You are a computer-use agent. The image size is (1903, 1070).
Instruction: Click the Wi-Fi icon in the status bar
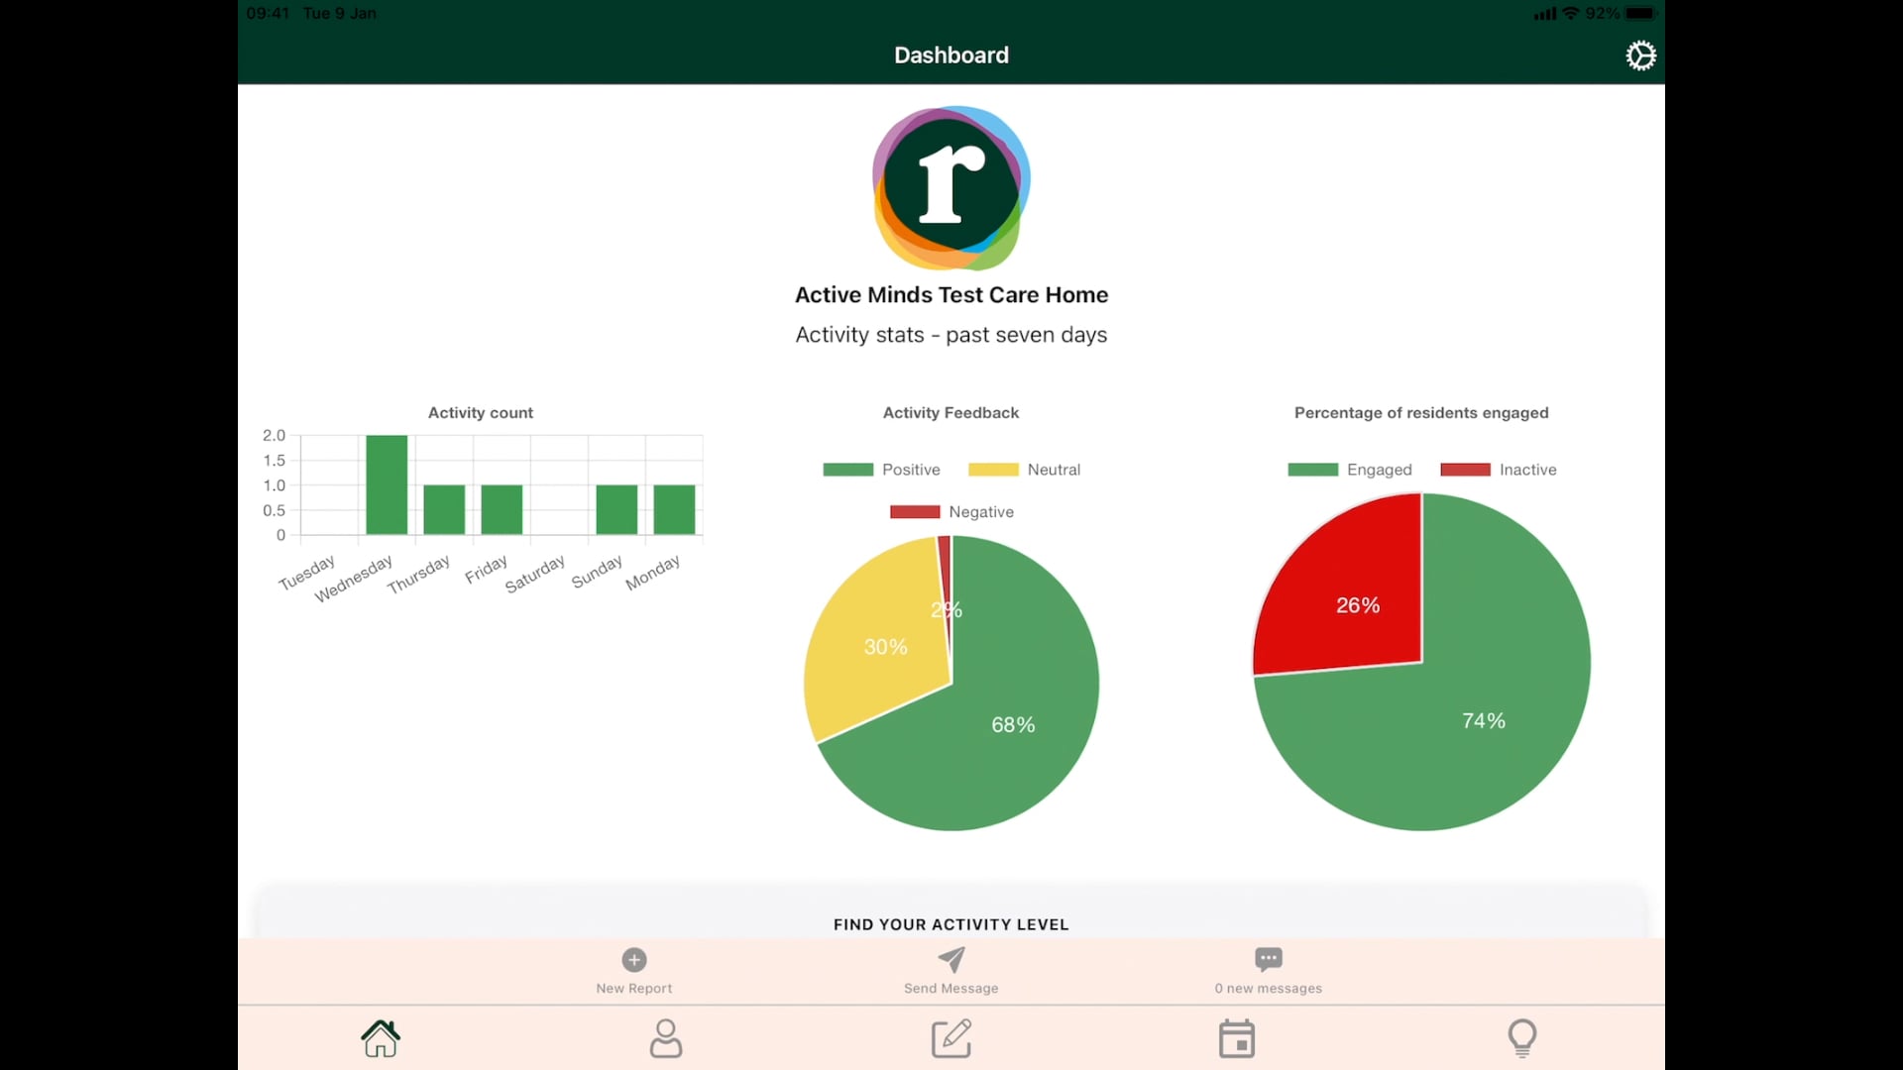(x=1572, y=14)
